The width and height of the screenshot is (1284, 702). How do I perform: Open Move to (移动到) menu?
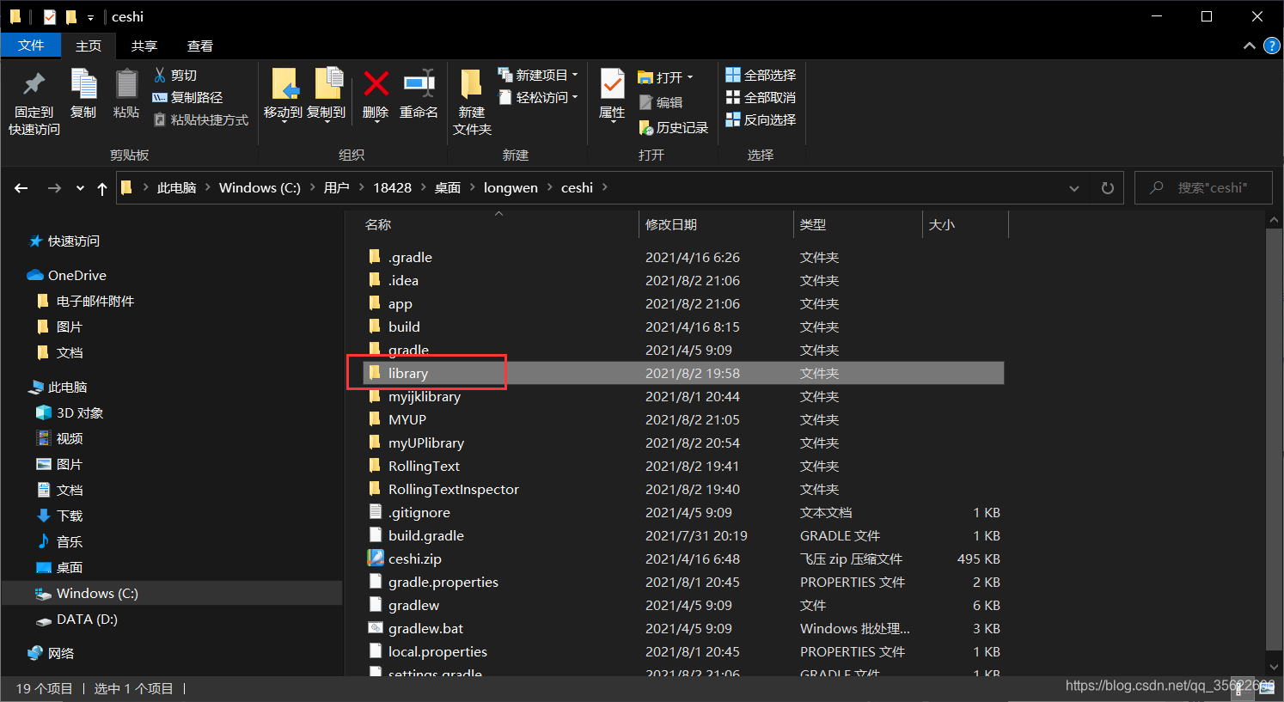pos(283,96)
